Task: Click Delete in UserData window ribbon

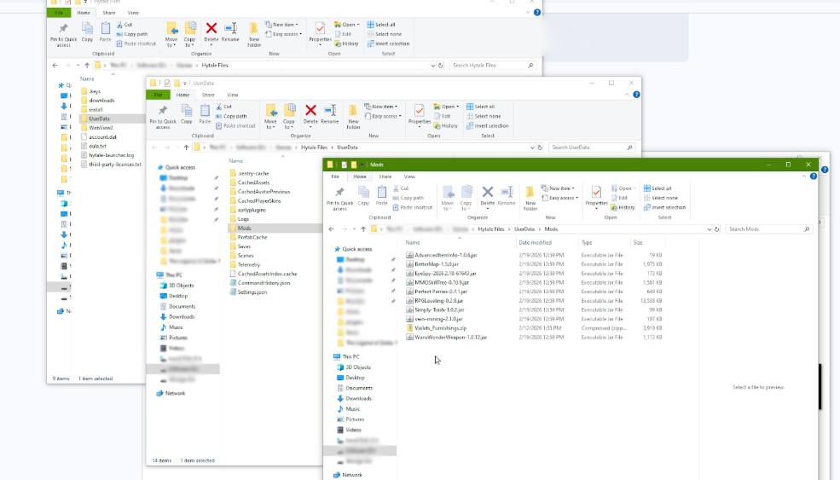Action: click(x=310, y=114)
